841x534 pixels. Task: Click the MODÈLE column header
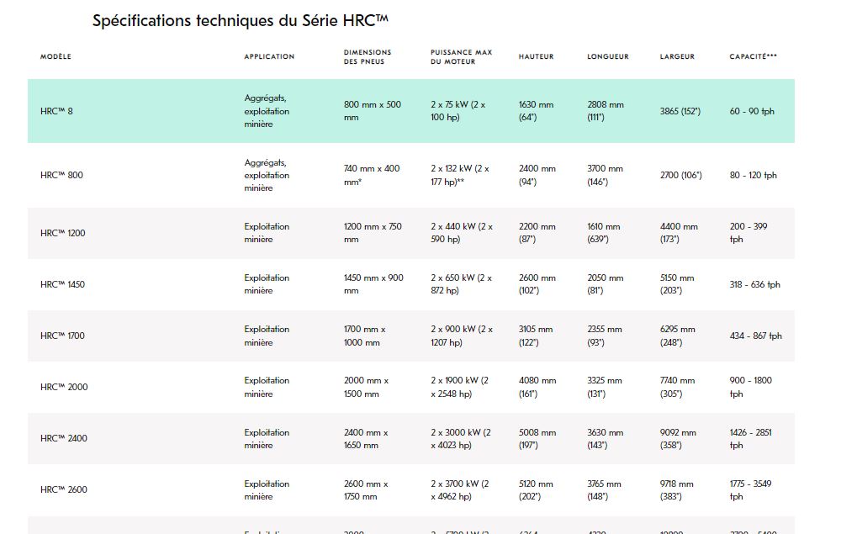pyautogui.click(x=56, y=57)
